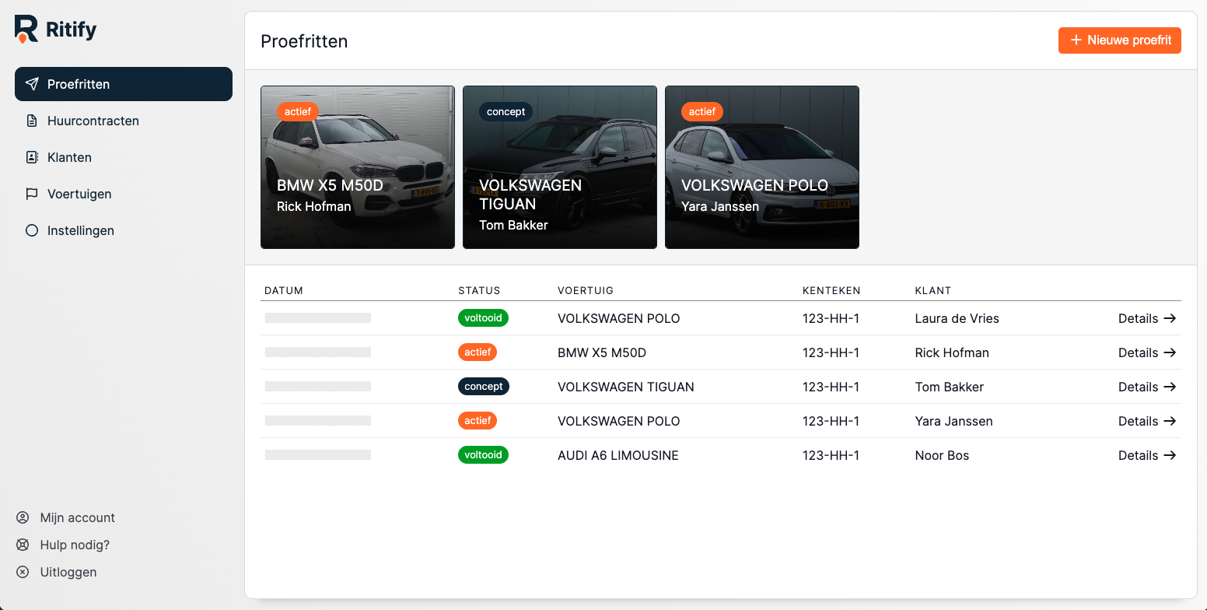1207x610 pixels.
Task: Click actief status in Yara Janssen row
Action: [x=478, y=420]
